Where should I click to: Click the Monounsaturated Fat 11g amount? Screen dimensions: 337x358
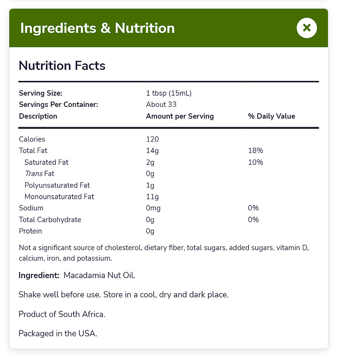pos(152,197)
